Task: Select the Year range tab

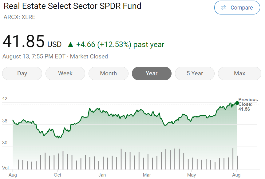Action: click(152, 74)
